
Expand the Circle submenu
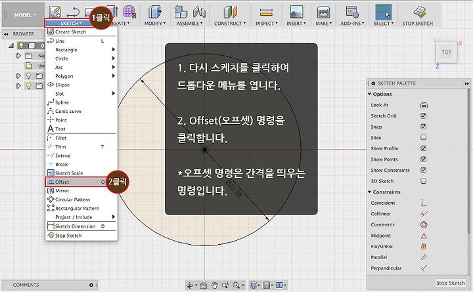(x=81, y=58)
